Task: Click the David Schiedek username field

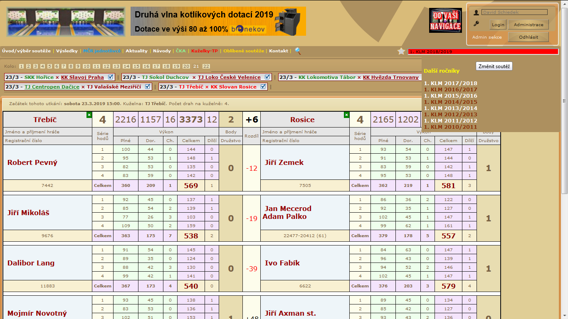Action: 514,12
